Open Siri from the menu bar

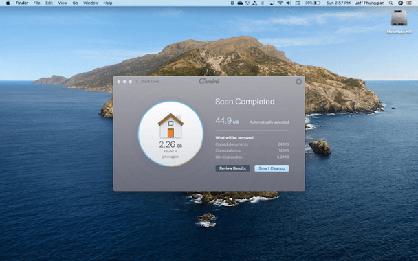pyautogui.click(x=400, y=3)
